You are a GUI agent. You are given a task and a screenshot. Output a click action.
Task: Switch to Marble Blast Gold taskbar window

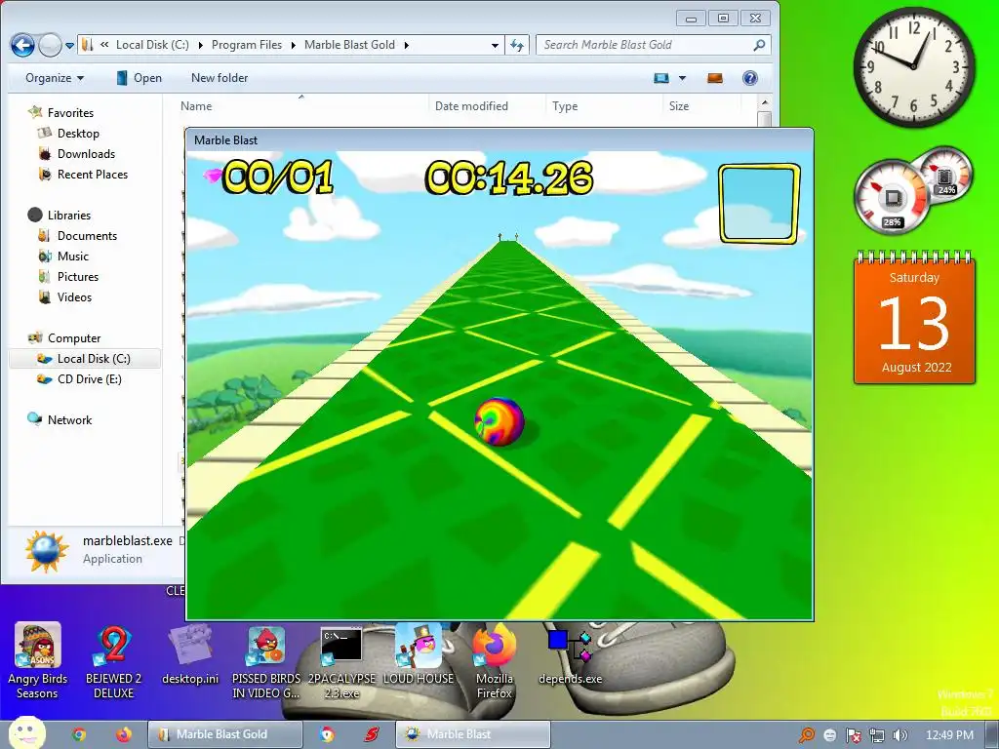click(x=225, y=734)
